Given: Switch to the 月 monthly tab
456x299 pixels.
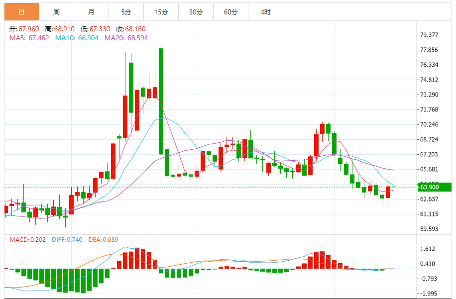Looking at the screenshot, I should coord(91,12).
